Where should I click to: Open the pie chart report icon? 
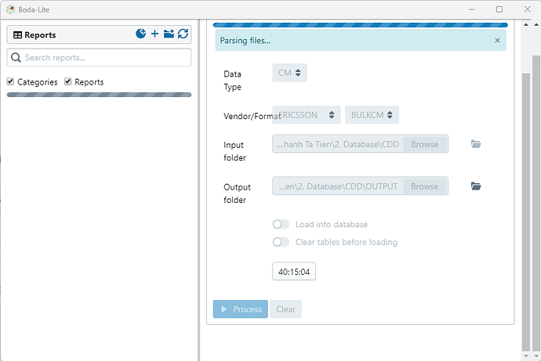point(141,34)
